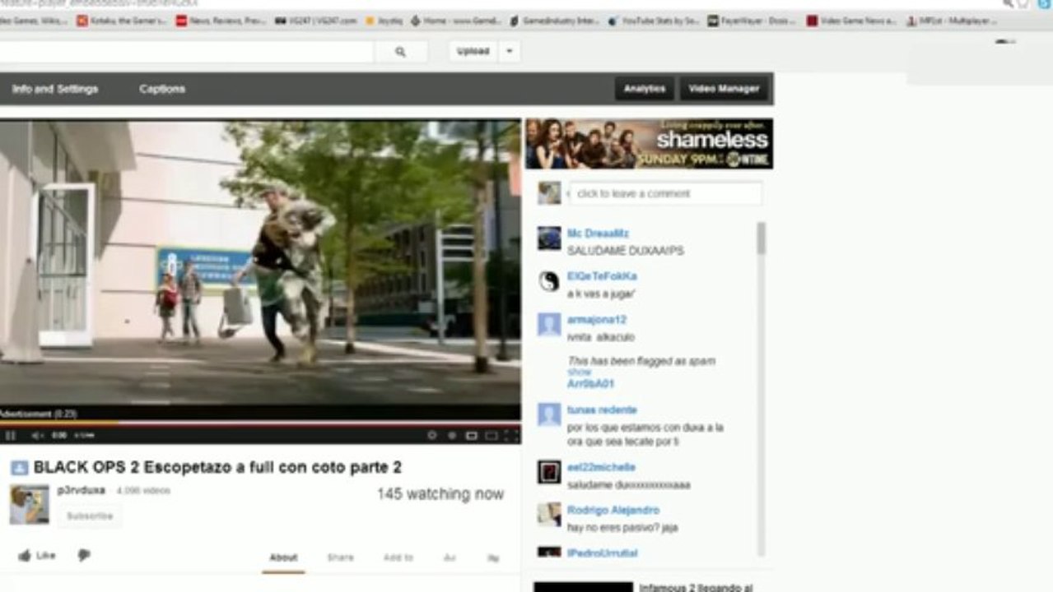Open tunas redente's profile link
This screenshot has width=1053, height=592.
602,409
